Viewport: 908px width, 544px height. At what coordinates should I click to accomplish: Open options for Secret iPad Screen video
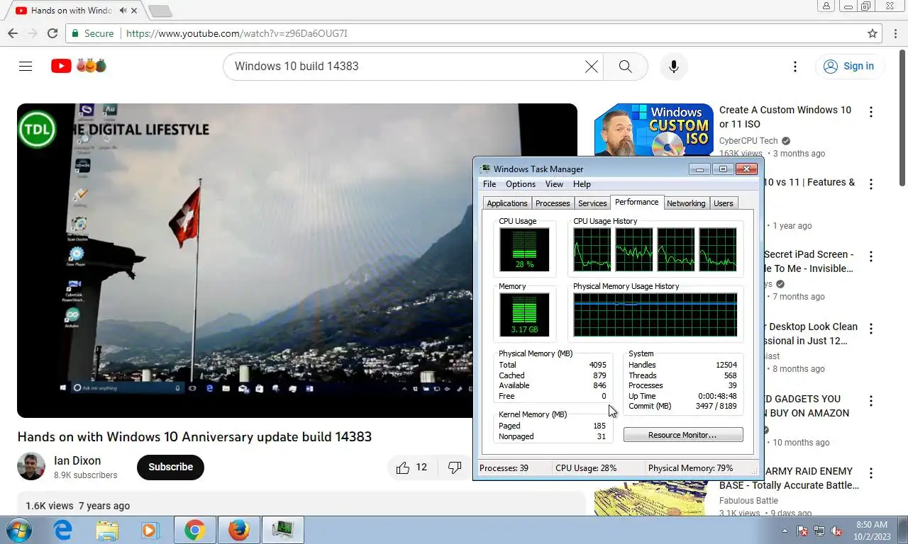[x=871, y=256]
